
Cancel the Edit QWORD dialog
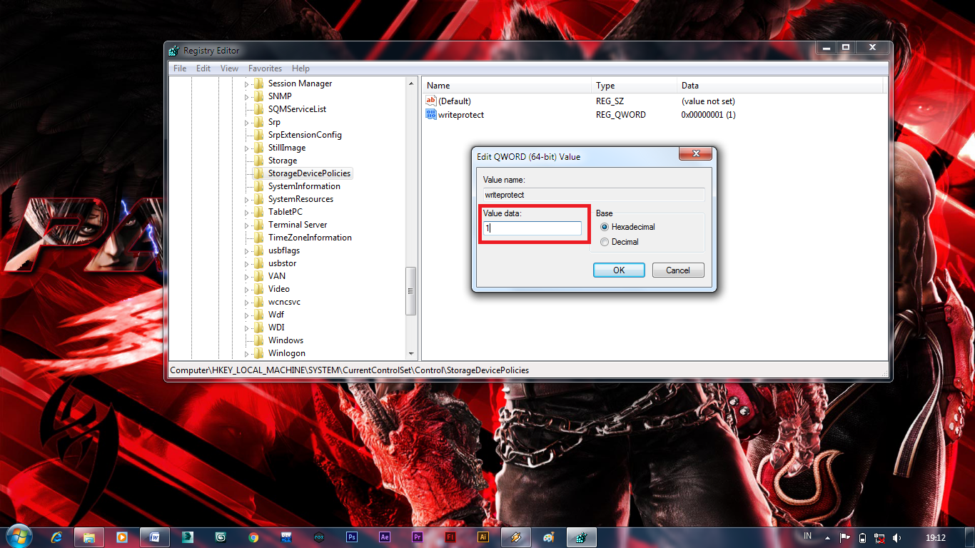[x=678, y=270]
